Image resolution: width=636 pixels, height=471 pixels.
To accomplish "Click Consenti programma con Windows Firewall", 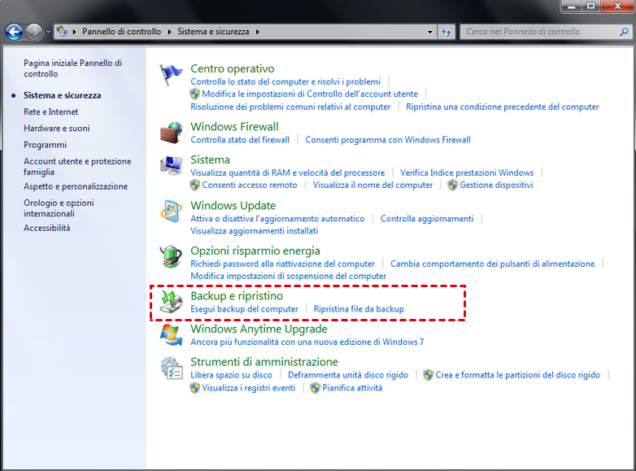I will [x=388, y=140].
